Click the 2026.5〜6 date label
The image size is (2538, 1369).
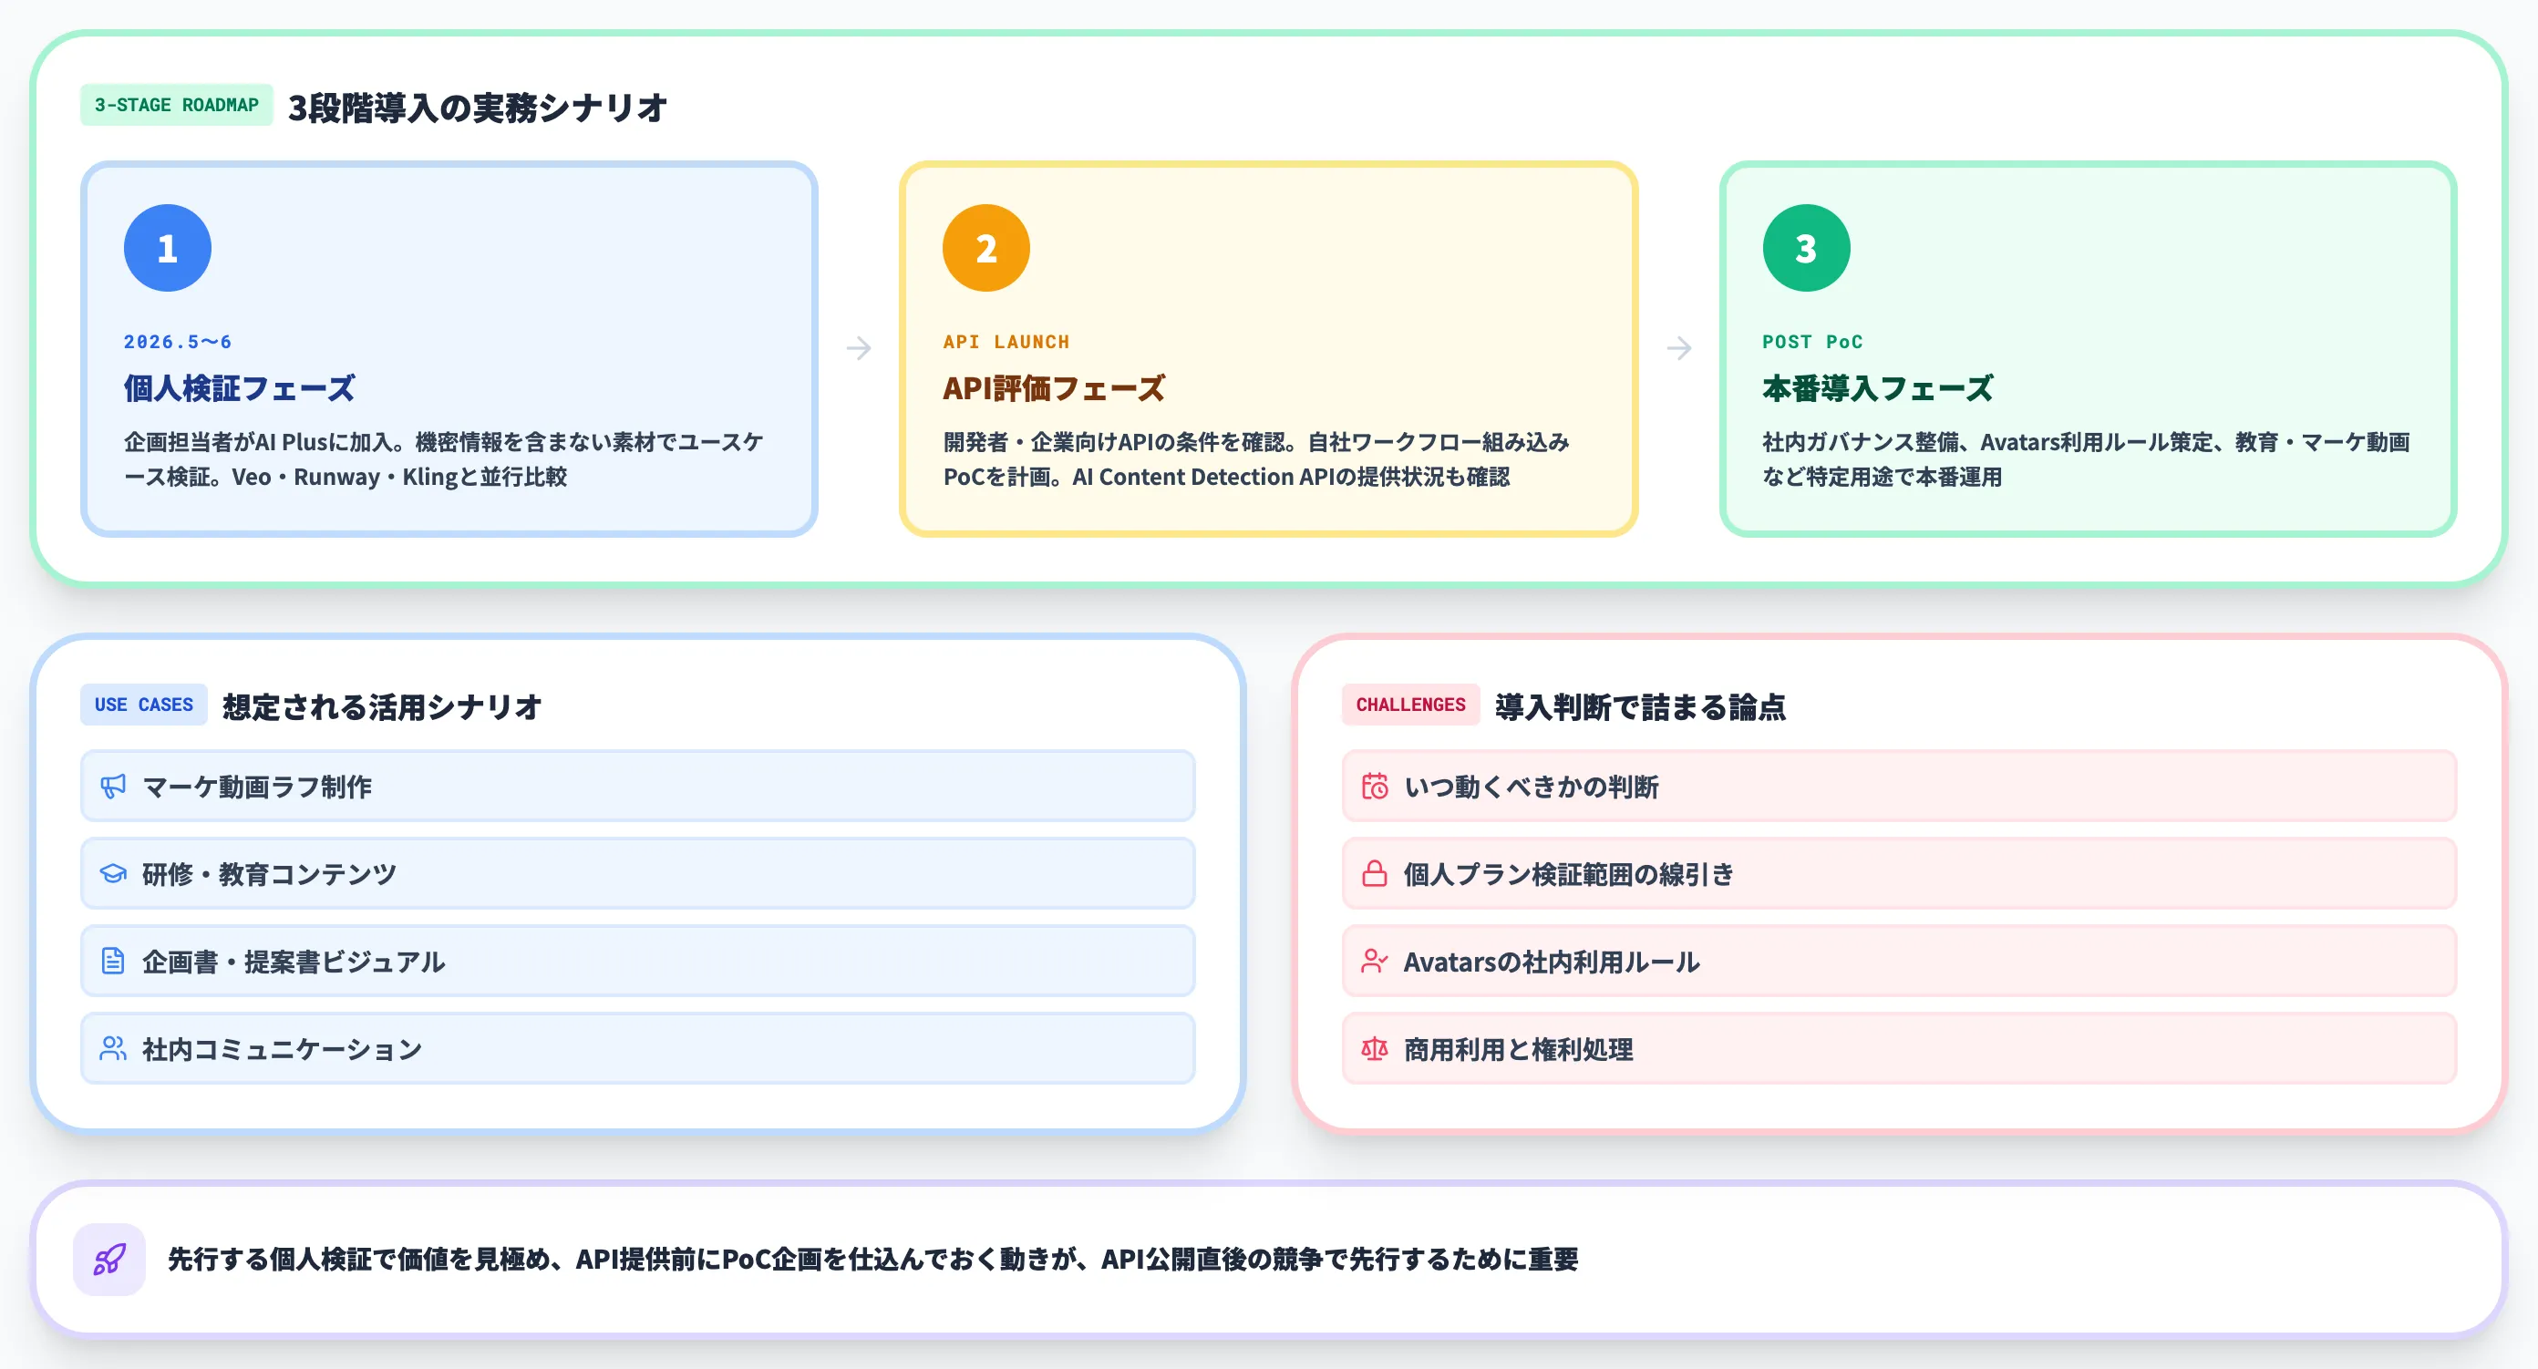(178, 342)
